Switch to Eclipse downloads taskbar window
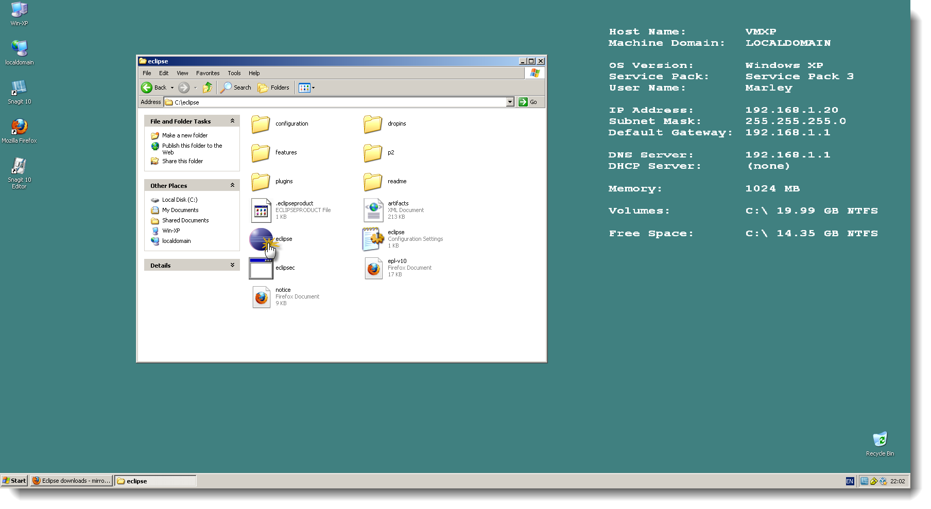The width and height of the screenshot is (931, 509). coord(71,480)
